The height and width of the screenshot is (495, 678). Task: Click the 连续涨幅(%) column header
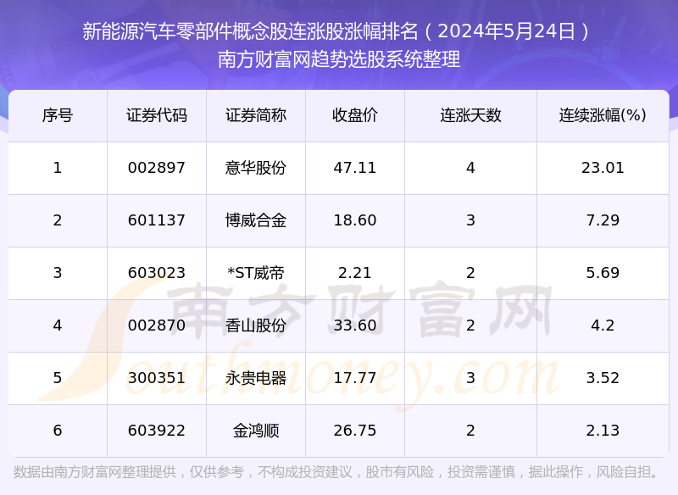pyautogui.click(x=603, y=115)
